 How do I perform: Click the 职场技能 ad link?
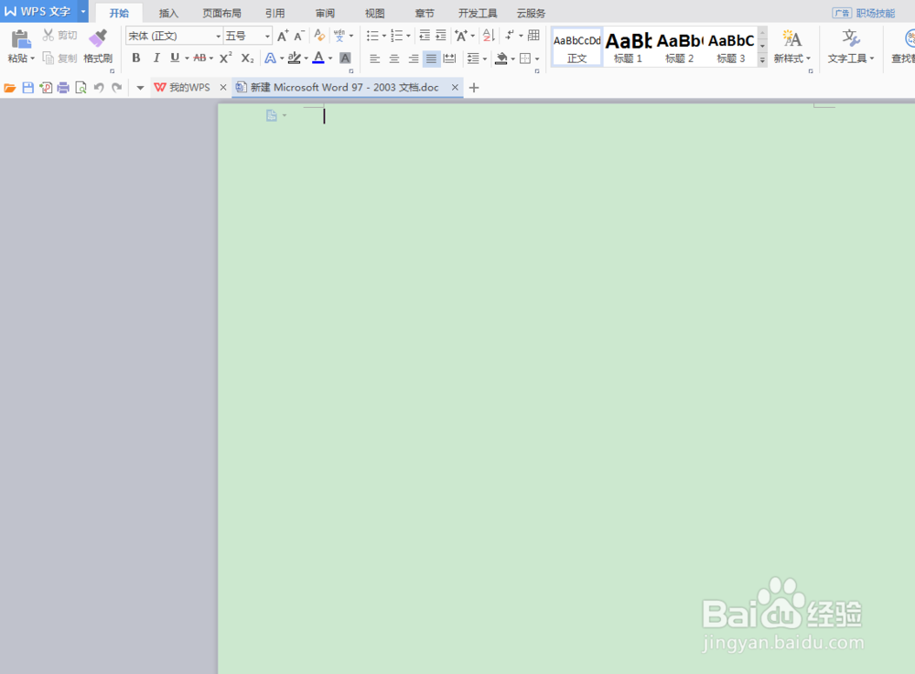click(x=876, y=13)
